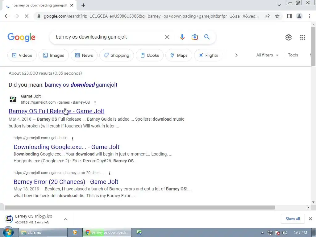Select the Books filter
The width and height of the screenshot is (316, 237).
click(150, 55)
